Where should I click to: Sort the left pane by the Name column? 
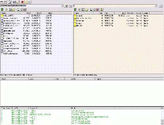point(10,13)
